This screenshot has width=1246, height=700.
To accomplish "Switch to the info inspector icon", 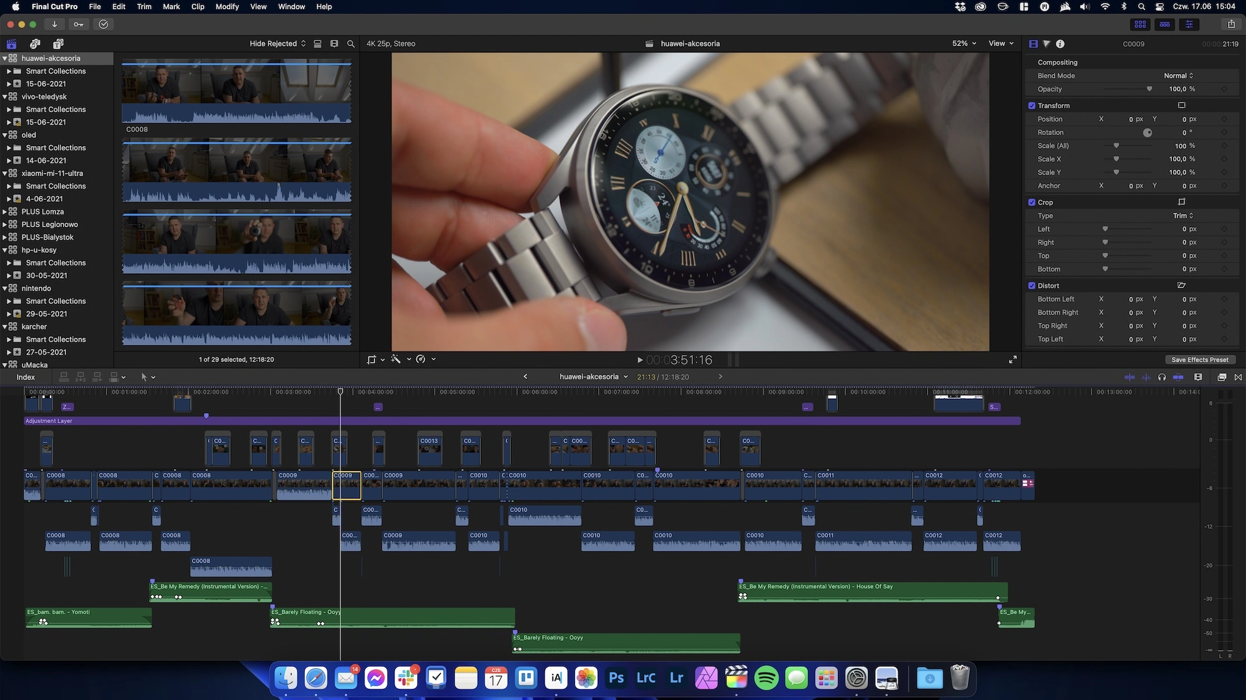I will 1060,44.
